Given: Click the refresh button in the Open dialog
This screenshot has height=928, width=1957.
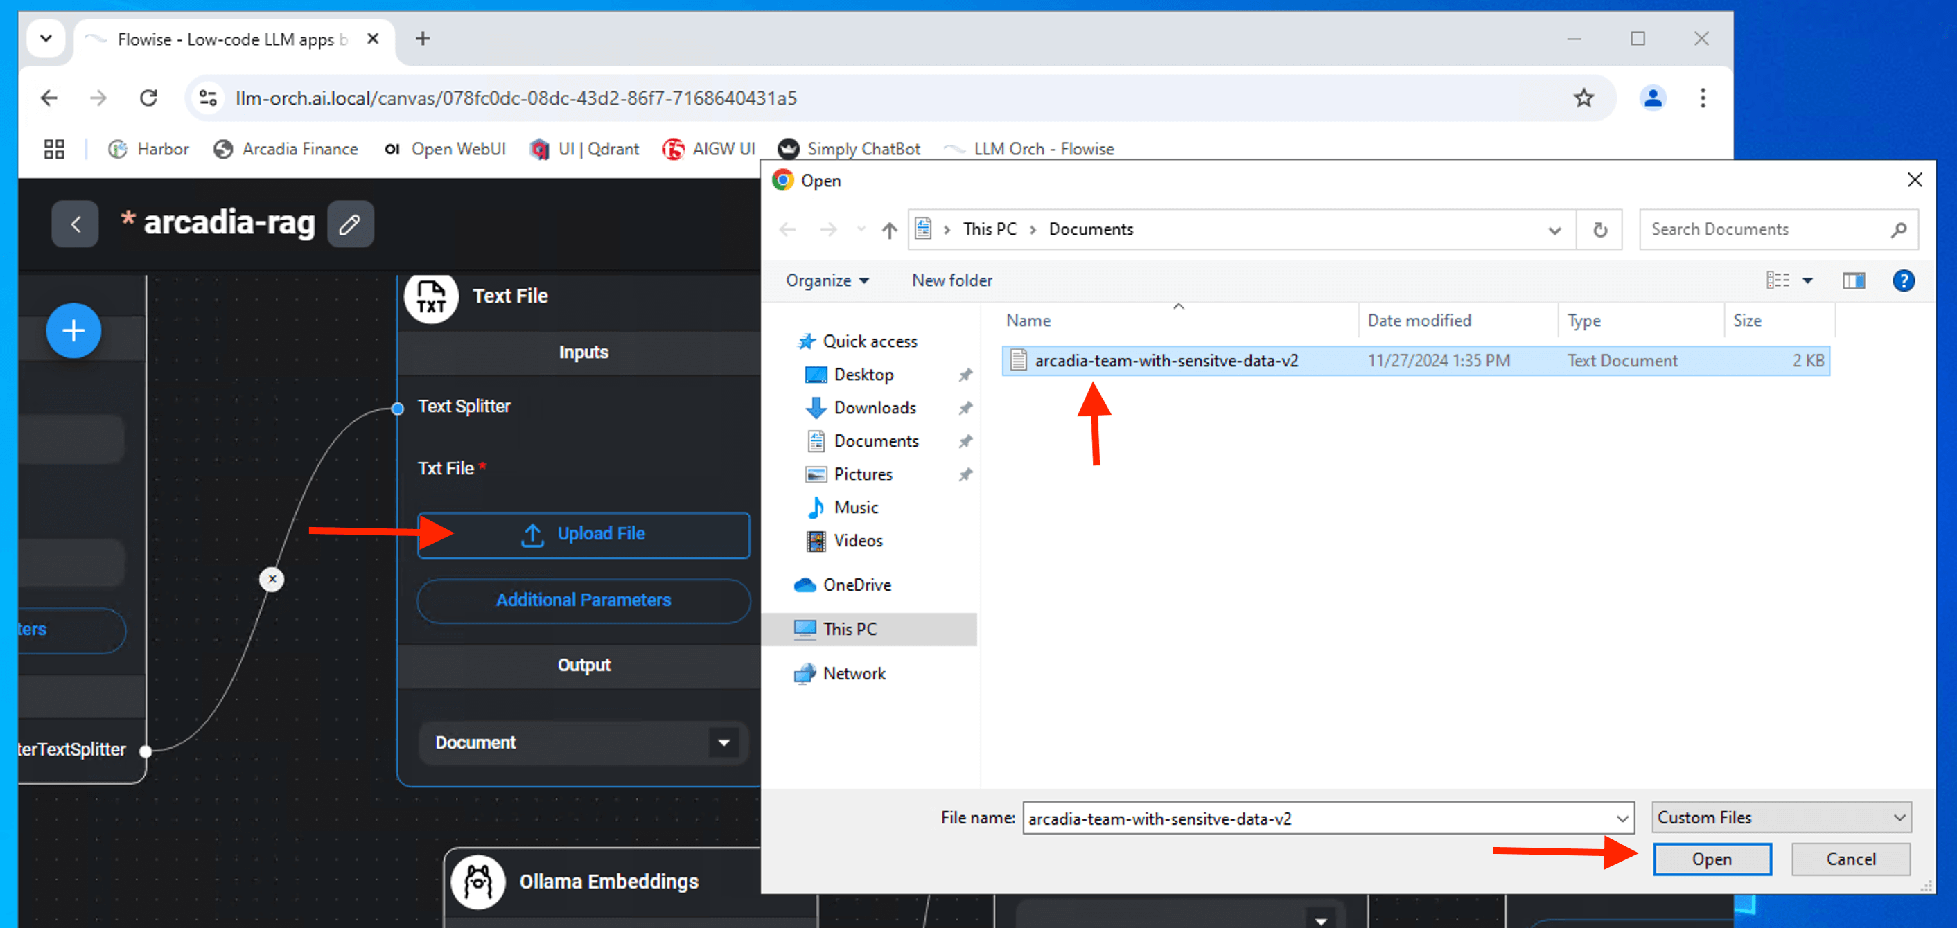Looking at the screenshot, I should point(1599,229).
